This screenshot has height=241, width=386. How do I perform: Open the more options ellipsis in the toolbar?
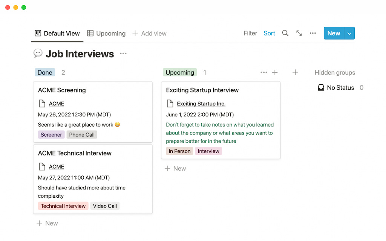[312, 33]
